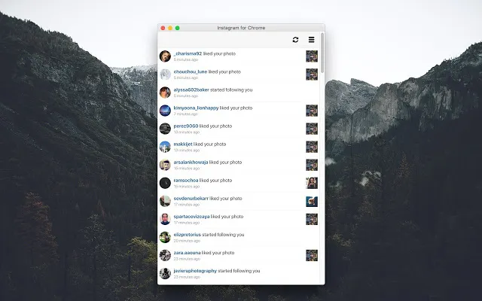Viewport: 482px width, 301px height.
Task: Open the hamburger menu icon
Action: tap(311, 40)
